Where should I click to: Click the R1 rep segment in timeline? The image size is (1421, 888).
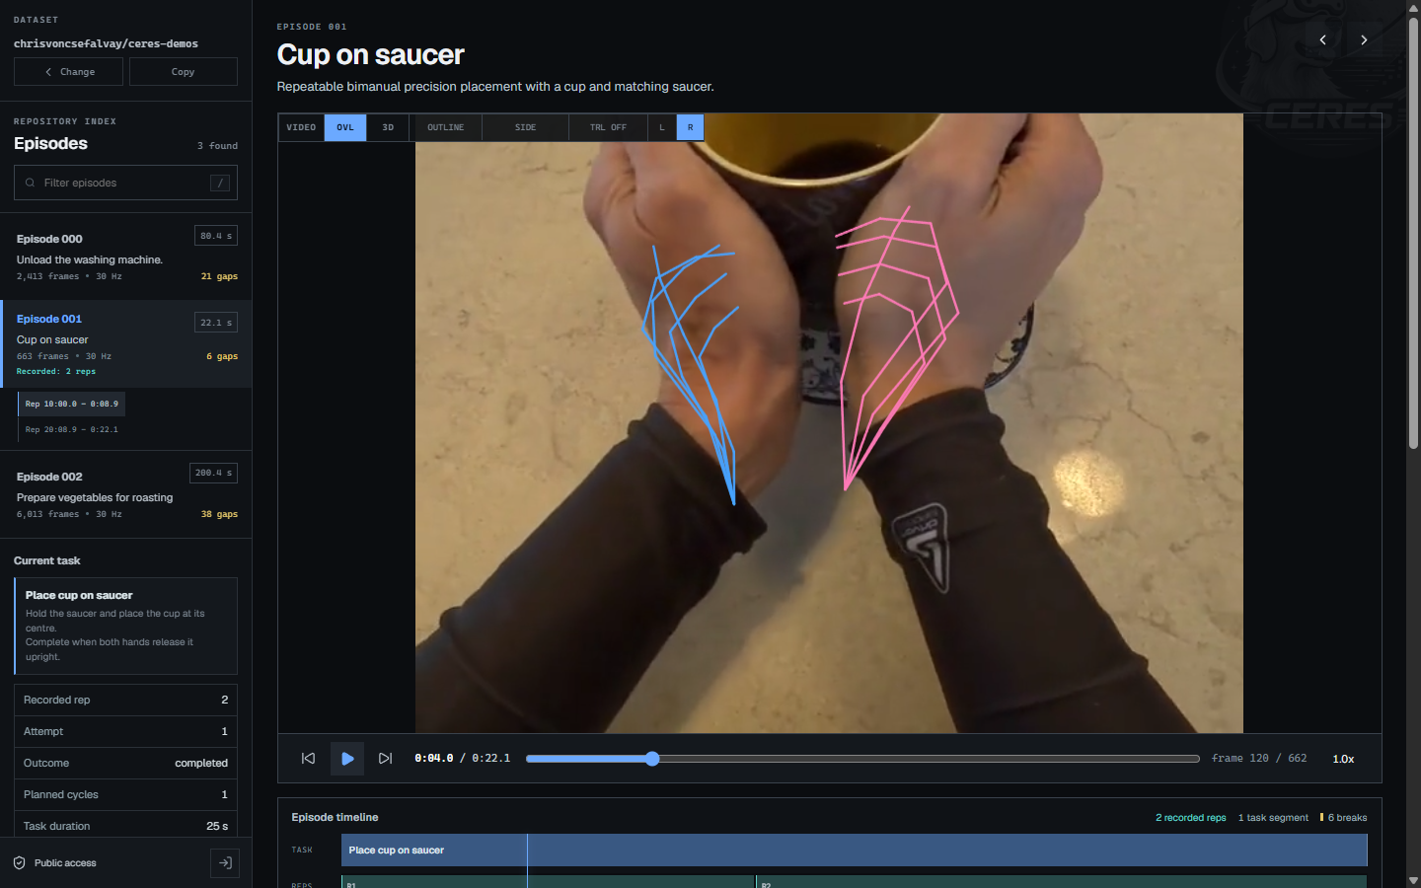coord(548,881)
